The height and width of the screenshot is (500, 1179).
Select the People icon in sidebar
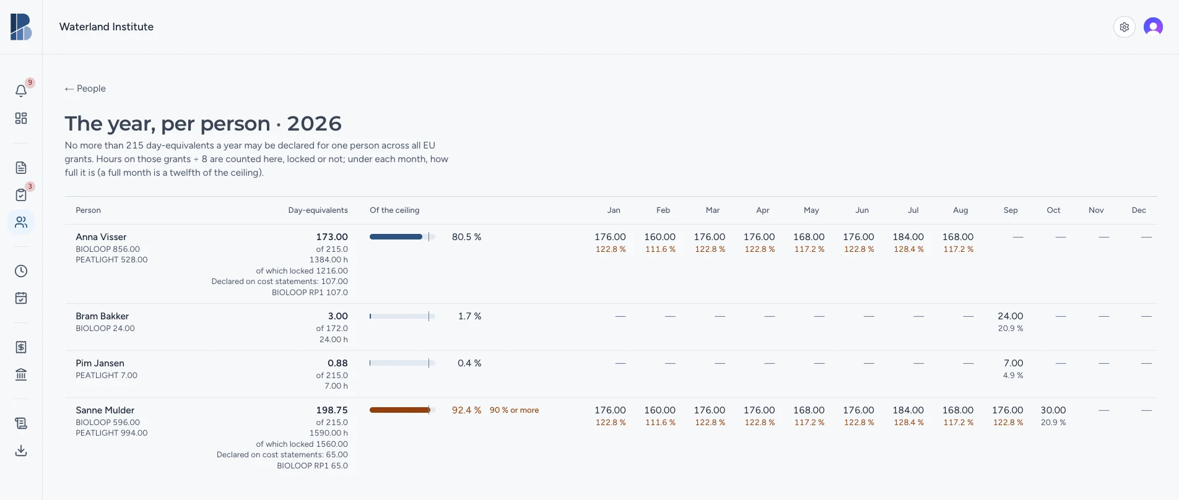pyautogui.click(x=21, y=222)
